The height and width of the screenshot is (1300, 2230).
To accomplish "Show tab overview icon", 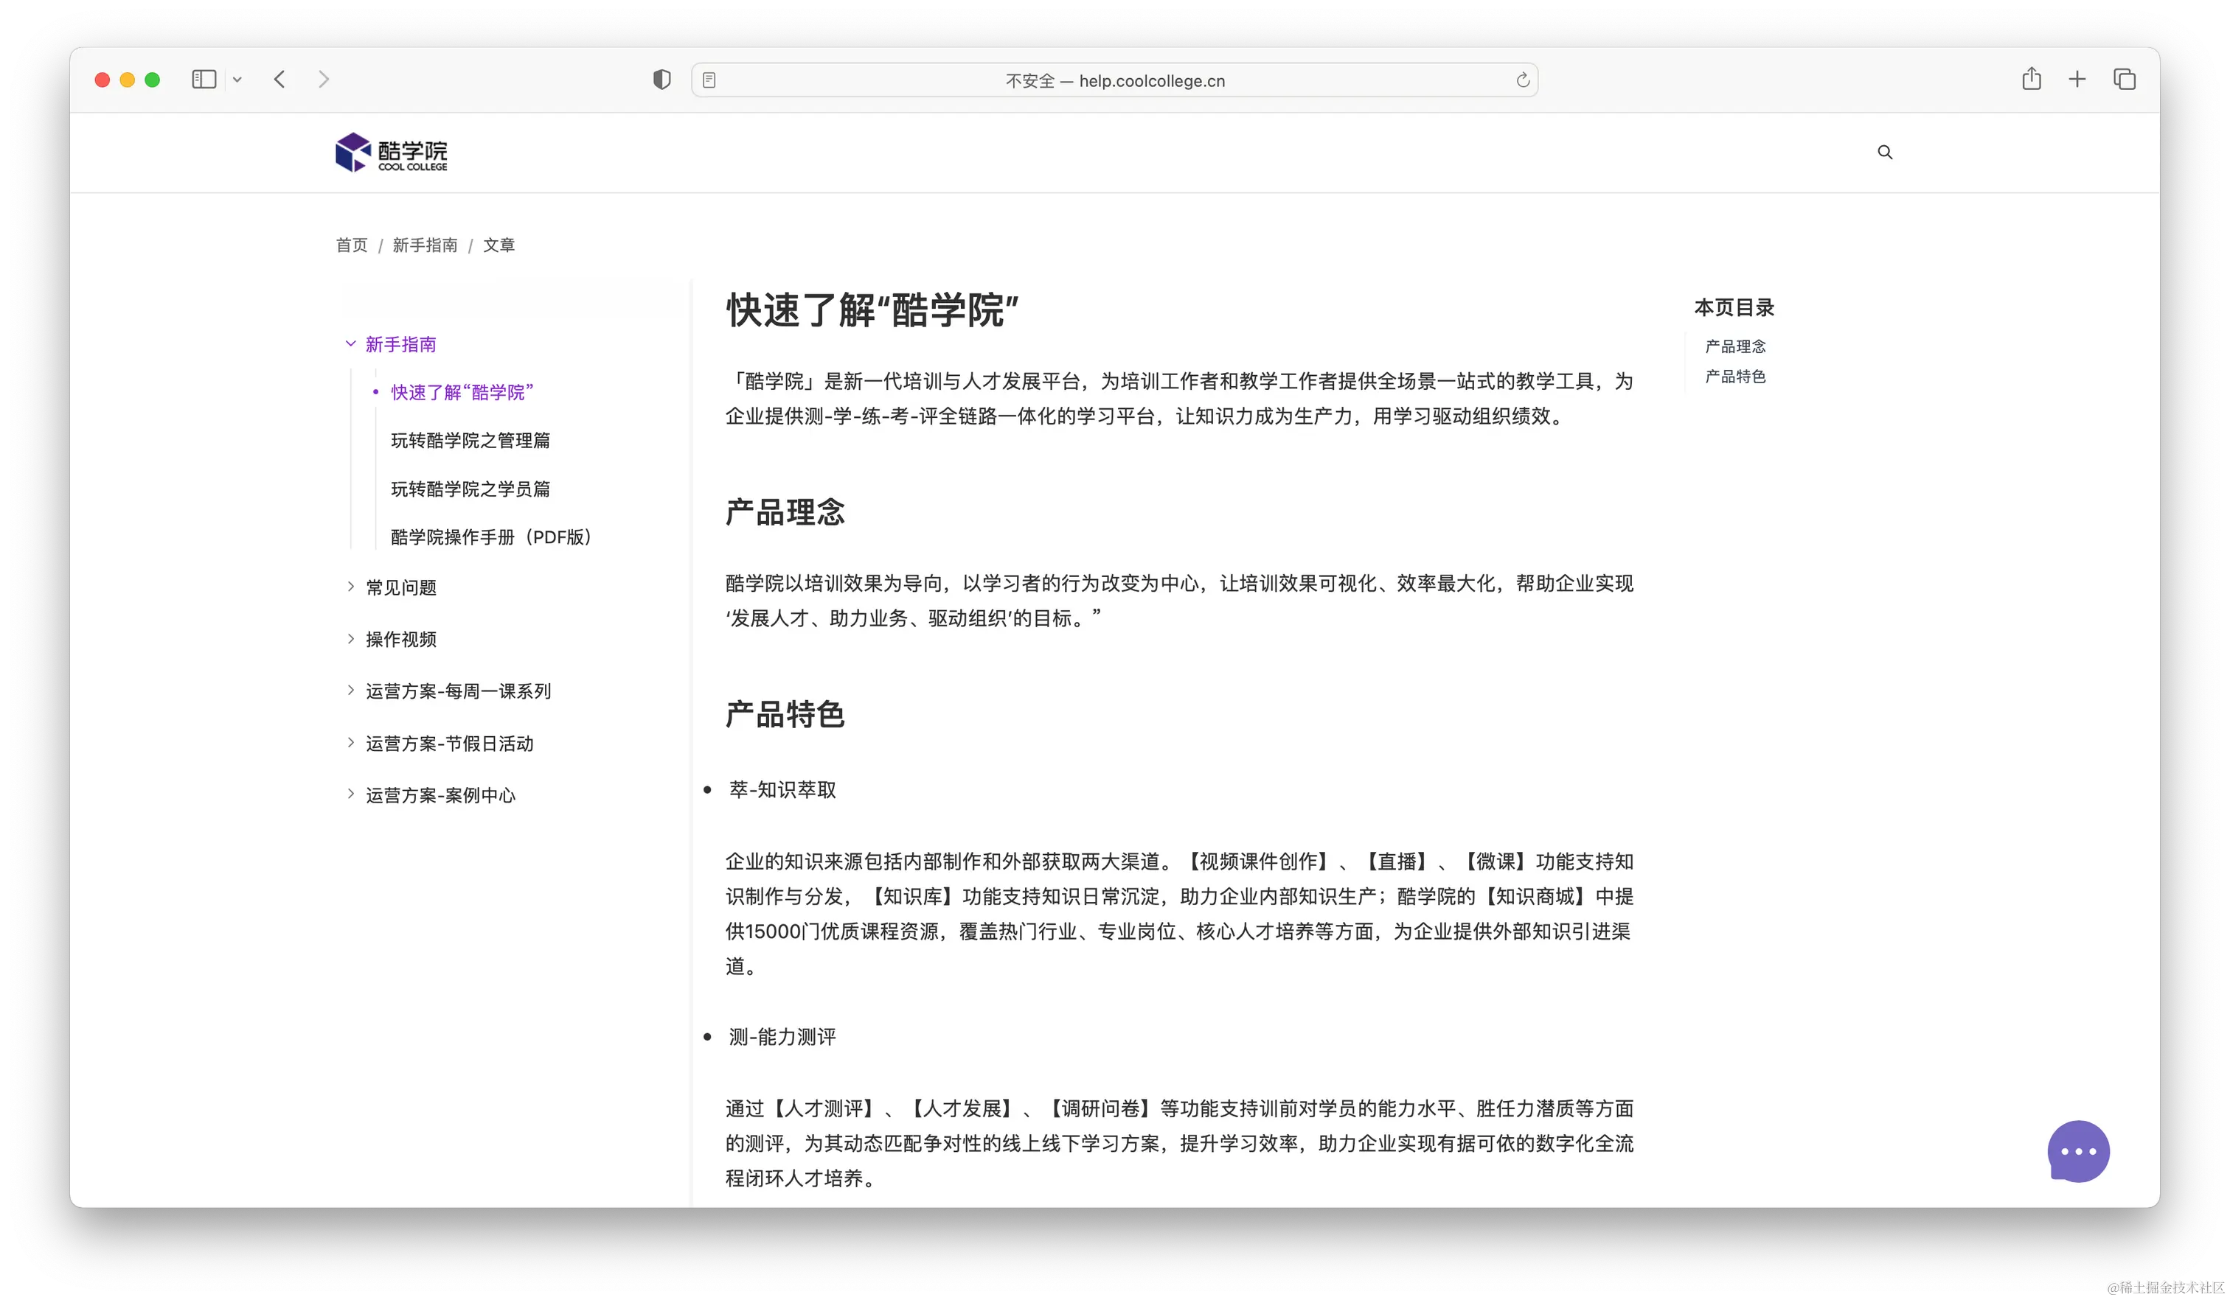I will point(2124,80).
